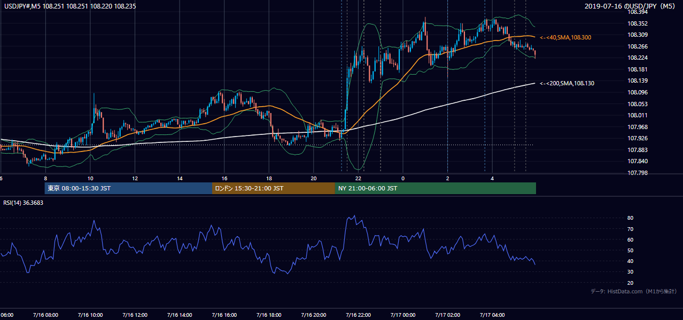Image resolution: width=683 pixels, height=320 pixels.
Task: Select the 東京 08:00-15:30 JST session bar
Action: (x=128, y=188)
